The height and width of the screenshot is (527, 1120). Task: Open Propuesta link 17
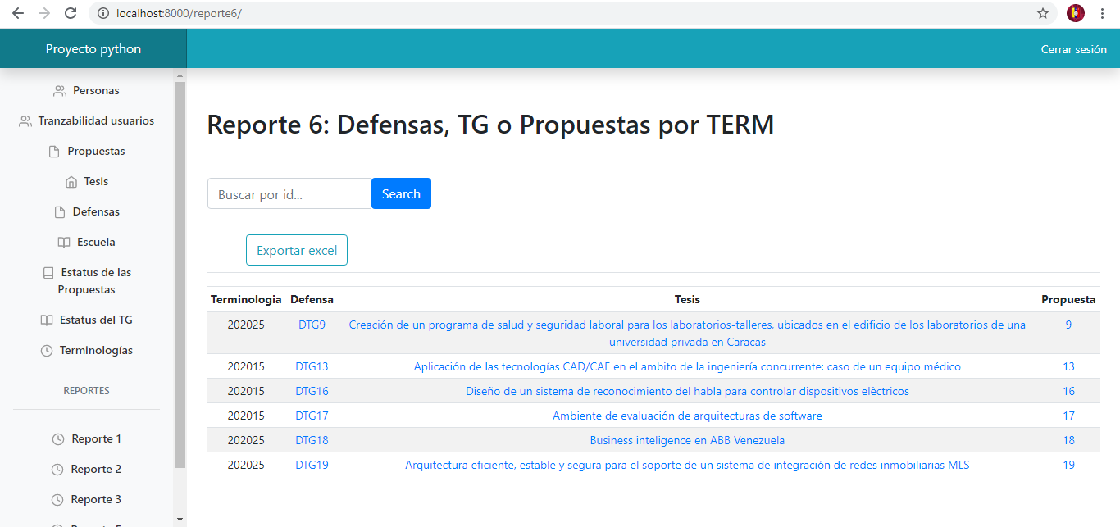[x=1068, y=416]
